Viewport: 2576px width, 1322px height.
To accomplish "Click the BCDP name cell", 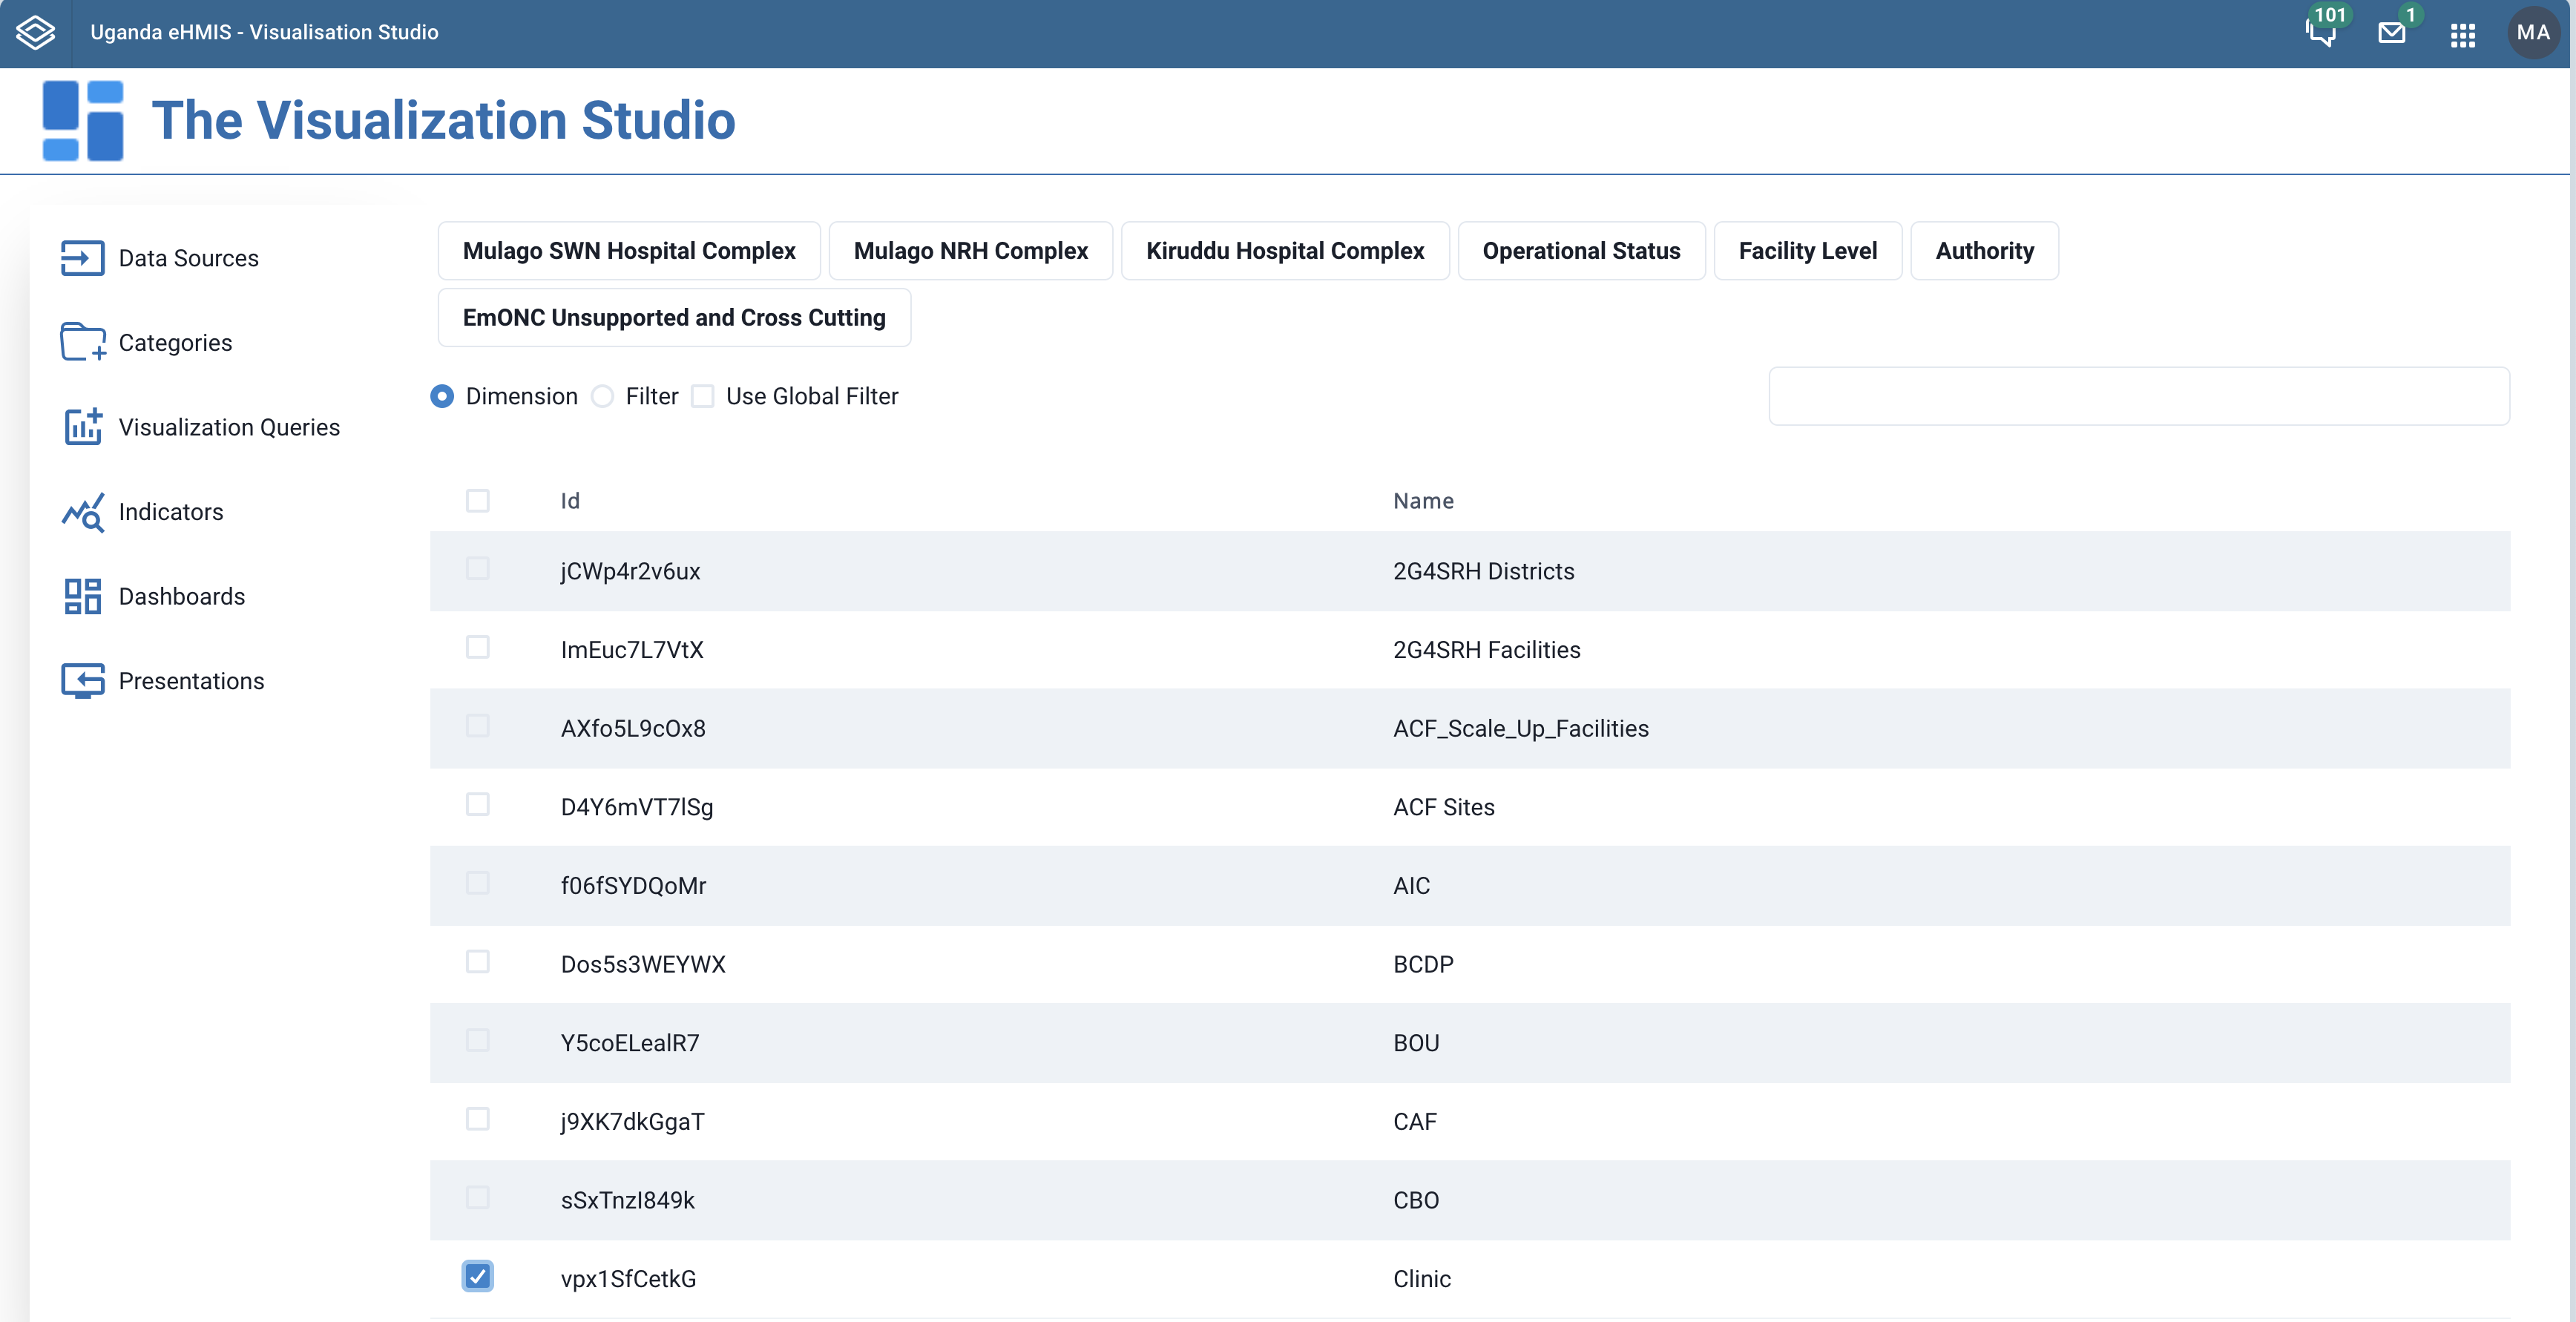I will tap(1423, 965).
